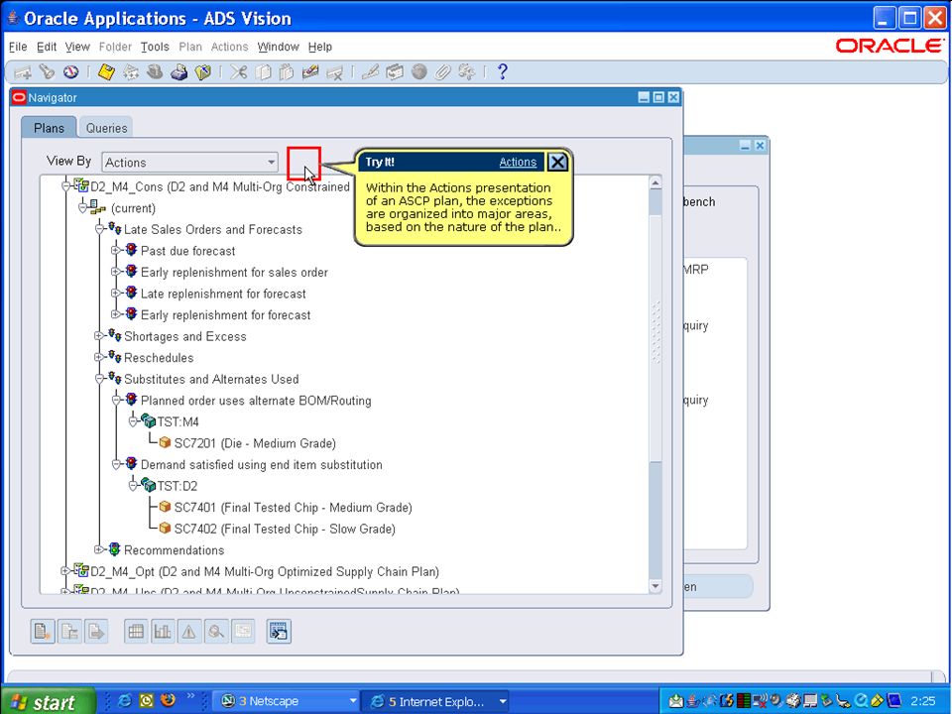Expand the Shortages and Excess node
The width and height of the screenshot is (952, 714).
99,336
